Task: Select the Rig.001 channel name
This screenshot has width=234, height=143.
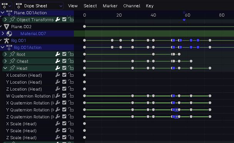Action: tap(18, 40)
